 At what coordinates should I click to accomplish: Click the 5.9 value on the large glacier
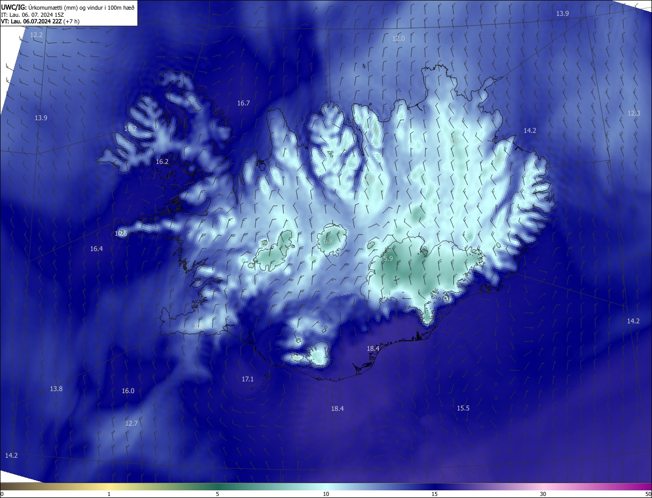coord(388,259)
